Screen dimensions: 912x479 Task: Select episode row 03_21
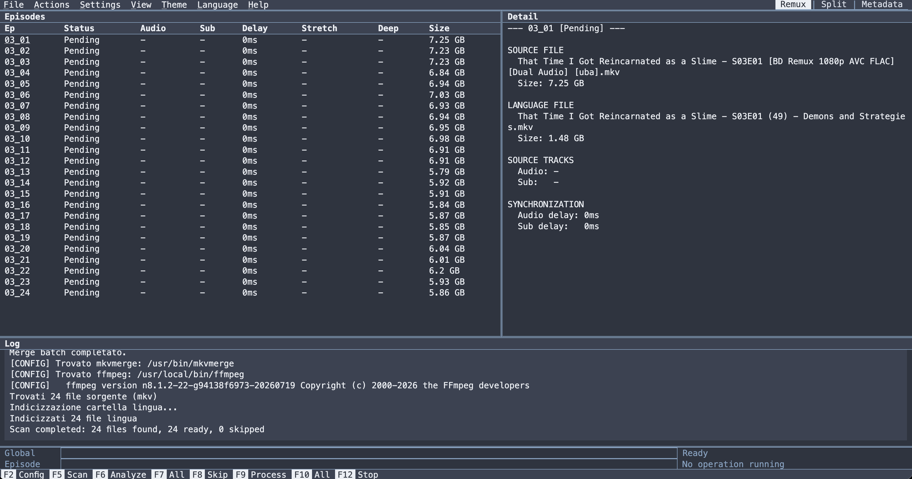[250, 260]
